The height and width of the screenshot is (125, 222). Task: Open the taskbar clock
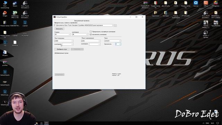212,123
